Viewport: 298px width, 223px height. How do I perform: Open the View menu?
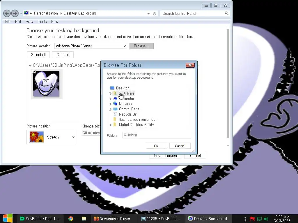click(29, 21)
